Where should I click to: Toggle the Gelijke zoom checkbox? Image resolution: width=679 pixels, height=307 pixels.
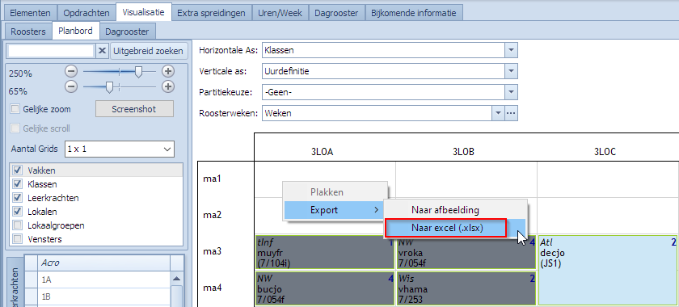pyautogui.click(x=15, y=109)
